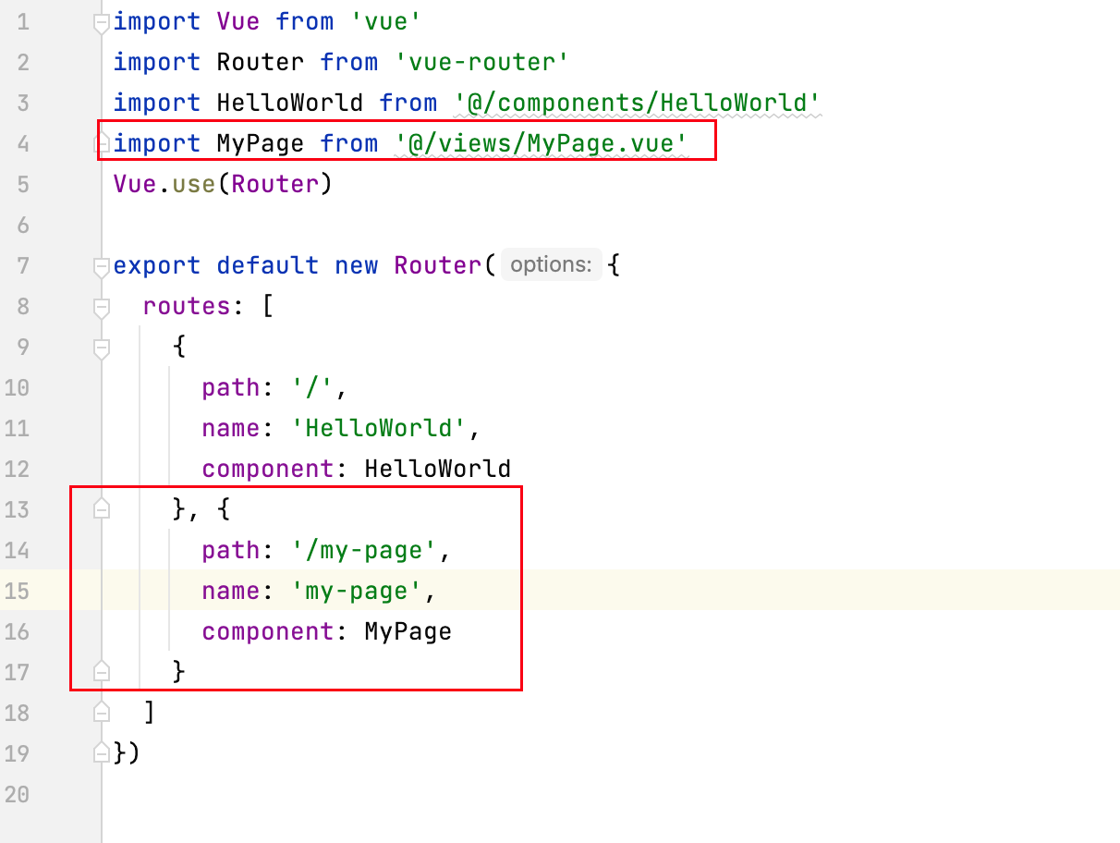Click the 'vue-router' string
This screenshot has width=1120, height=843.
482,62
